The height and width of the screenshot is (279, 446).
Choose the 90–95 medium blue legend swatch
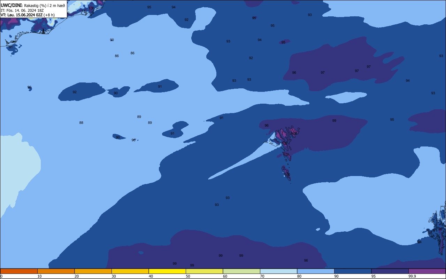coord(353,271)
